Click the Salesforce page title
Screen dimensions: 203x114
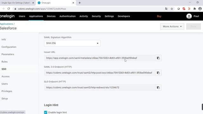click(x=8, y=28)
